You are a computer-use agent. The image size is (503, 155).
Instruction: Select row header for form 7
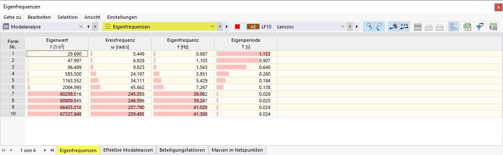(x=13, y=94)
